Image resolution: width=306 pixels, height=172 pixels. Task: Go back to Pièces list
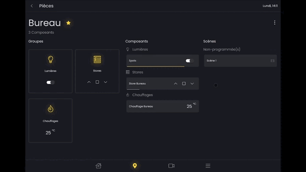pyautogui.click(x=32, y=6)
